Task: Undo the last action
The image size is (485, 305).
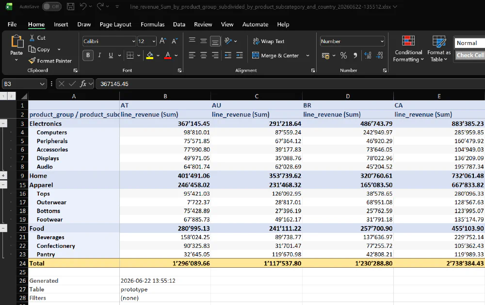Action: tap(83, 6)
